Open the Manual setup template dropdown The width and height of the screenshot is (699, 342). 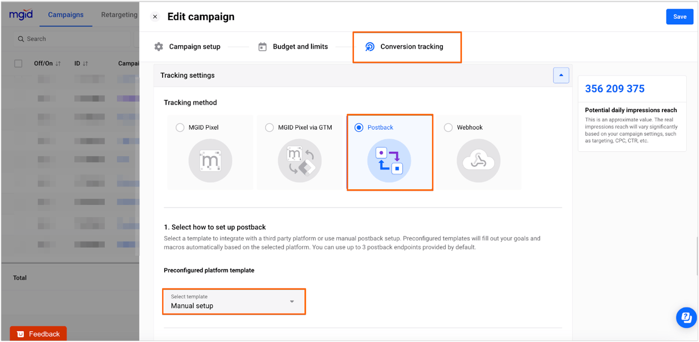[234, 301]
